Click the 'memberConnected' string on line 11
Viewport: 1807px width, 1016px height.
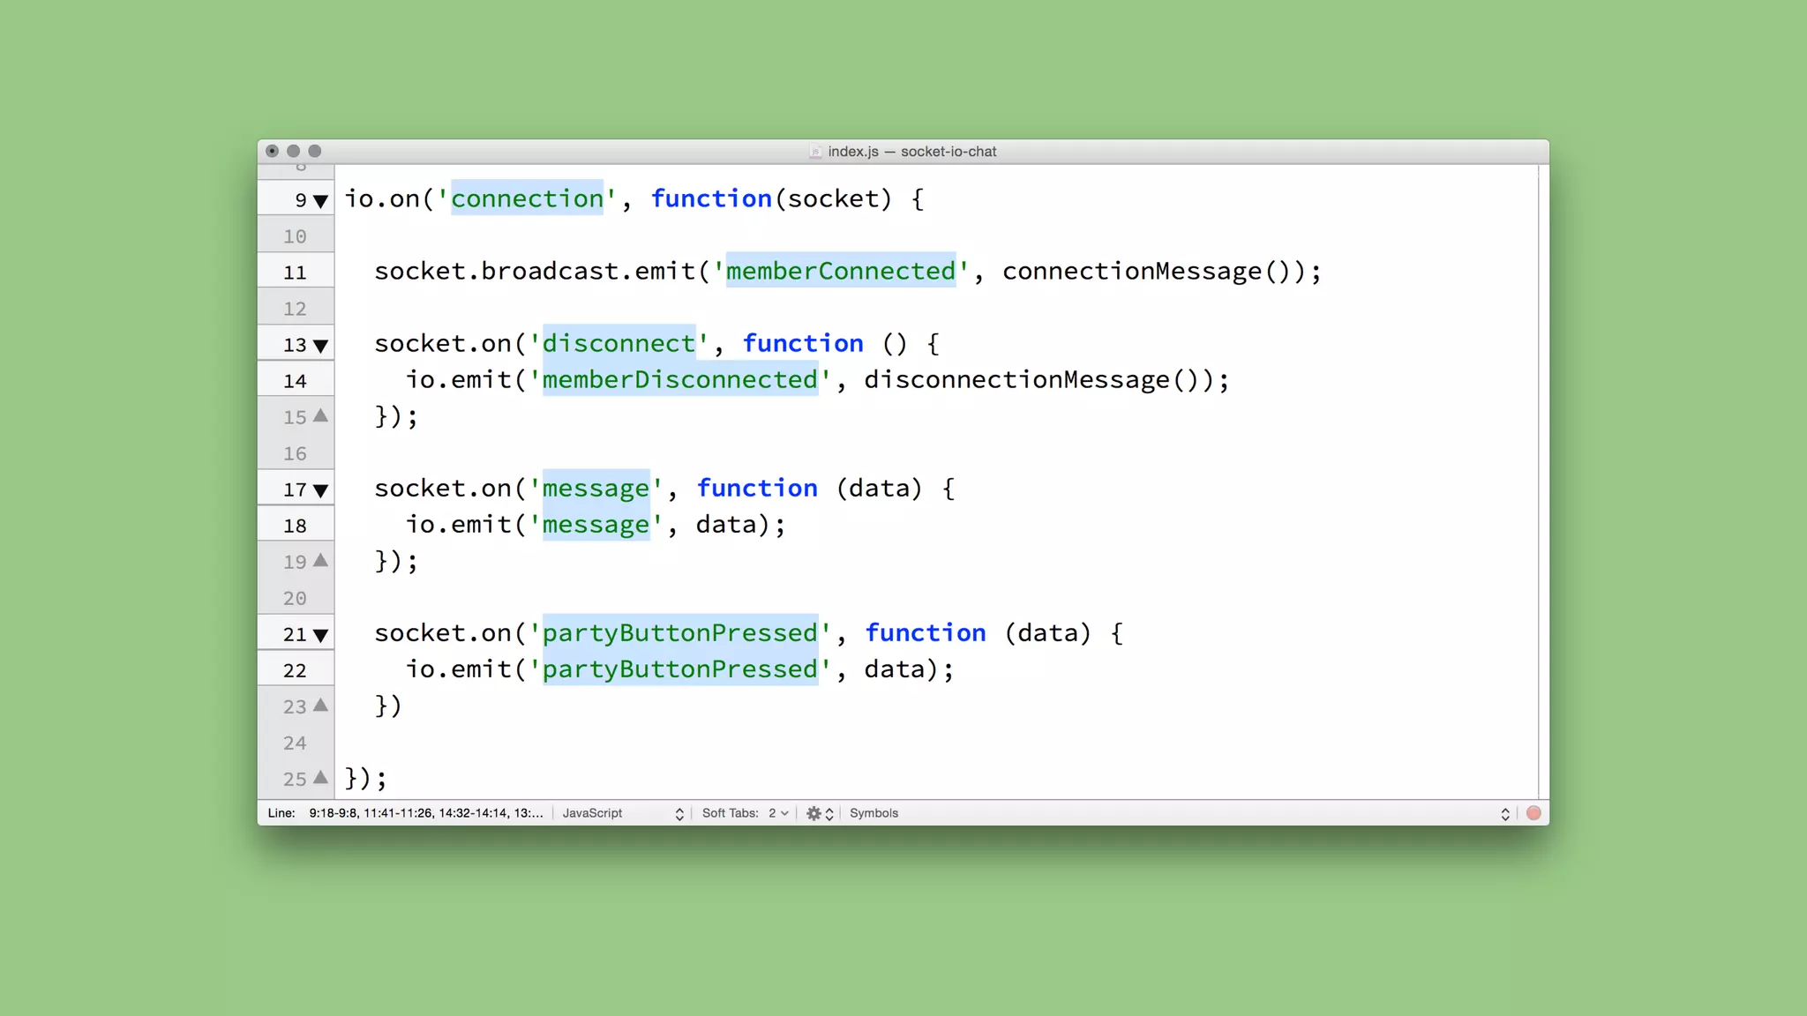(840, 272)
